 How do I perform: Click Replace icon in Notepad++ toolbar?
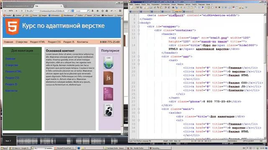coord(177,7)
